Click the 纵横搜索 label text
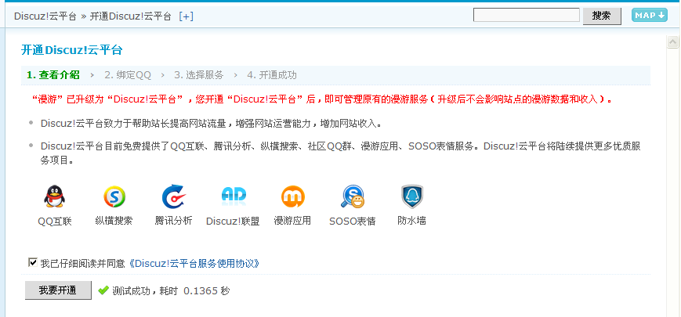 pos(114,221)
